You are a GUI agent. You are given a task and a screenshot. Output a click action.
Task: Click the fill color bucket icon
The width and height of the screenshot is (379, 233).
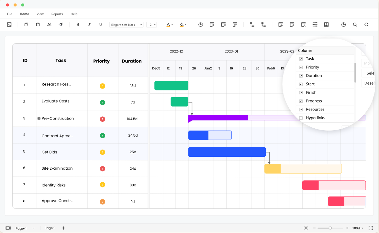[182, 25]
